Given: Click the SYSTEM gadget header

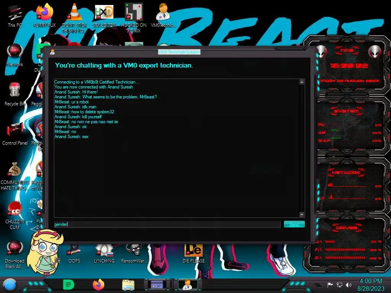Looking at the screenshot, I should [x=347, y=111].
